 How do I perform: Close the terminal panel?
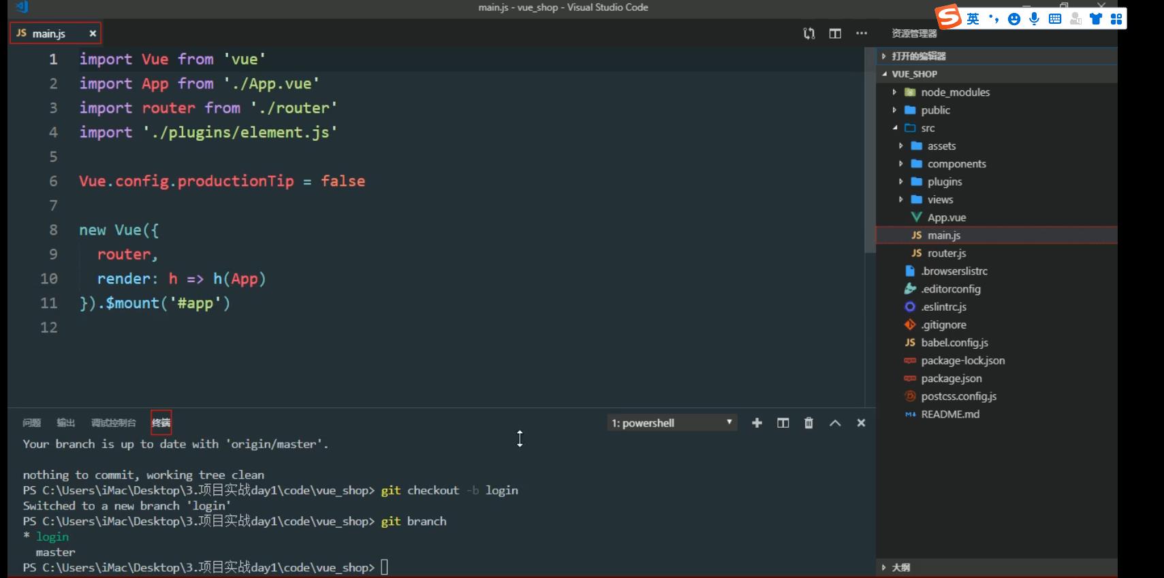(861, 423)
